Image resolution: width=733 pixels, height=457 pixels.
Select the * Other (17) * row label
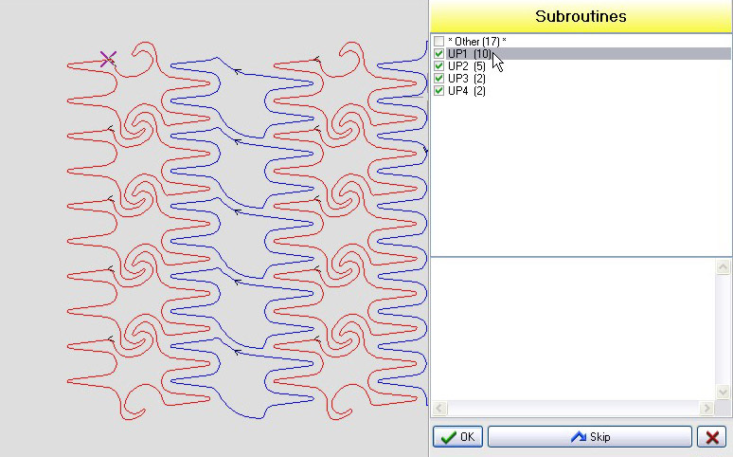point(476,42)
